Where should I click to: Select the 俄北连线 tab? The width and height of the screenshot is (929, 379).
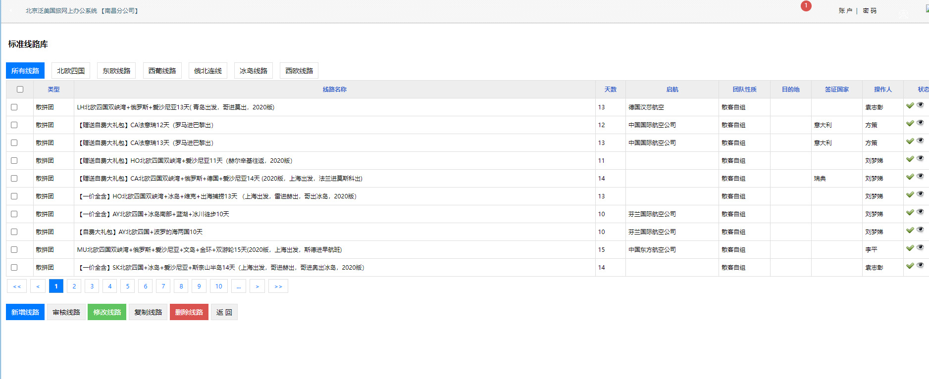[x=208, y=71]
